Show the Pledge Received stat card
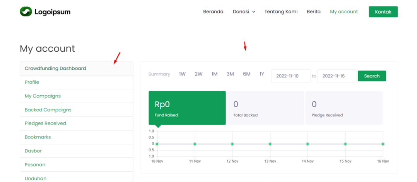Viewport: 417px width, 182px height. 344,108
